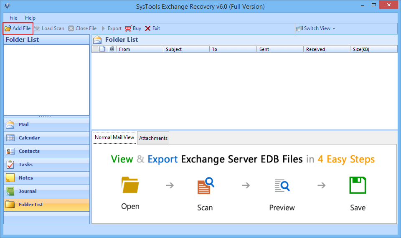Show the Tasks section
401x238 pixels.
pyautogui.click(x=46, y=165)
